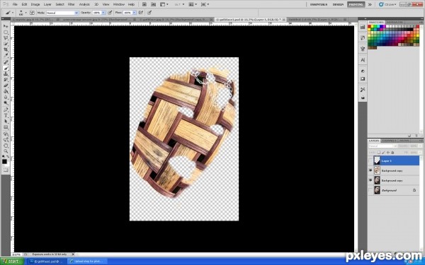Switch to the Essentials workspace

pyautogui.click(x=319, y=4)
